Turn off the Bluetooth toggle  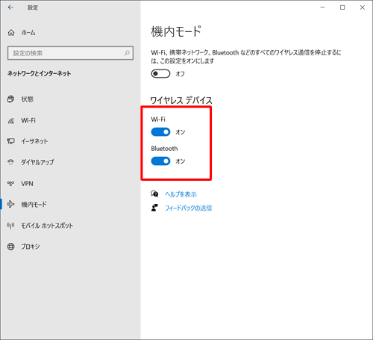[160, 161]
